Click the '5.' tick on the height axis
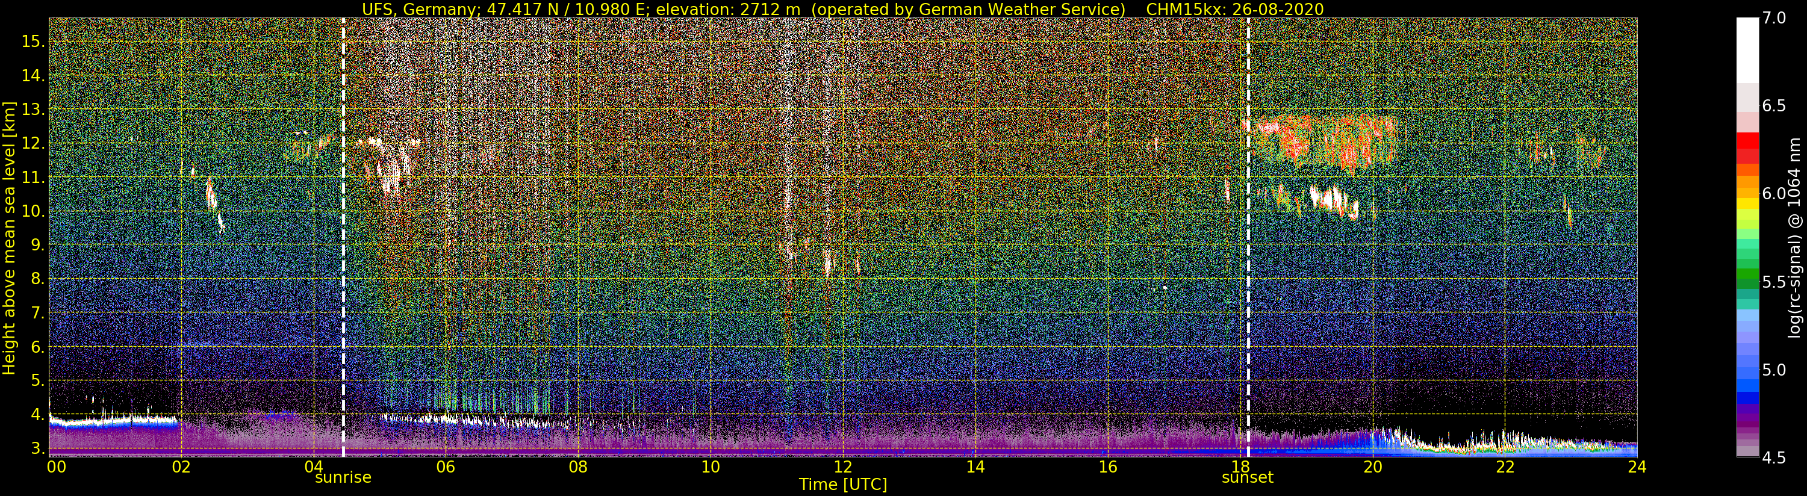The width and height of the screenshot is (1807, 496). coord(37,380)
